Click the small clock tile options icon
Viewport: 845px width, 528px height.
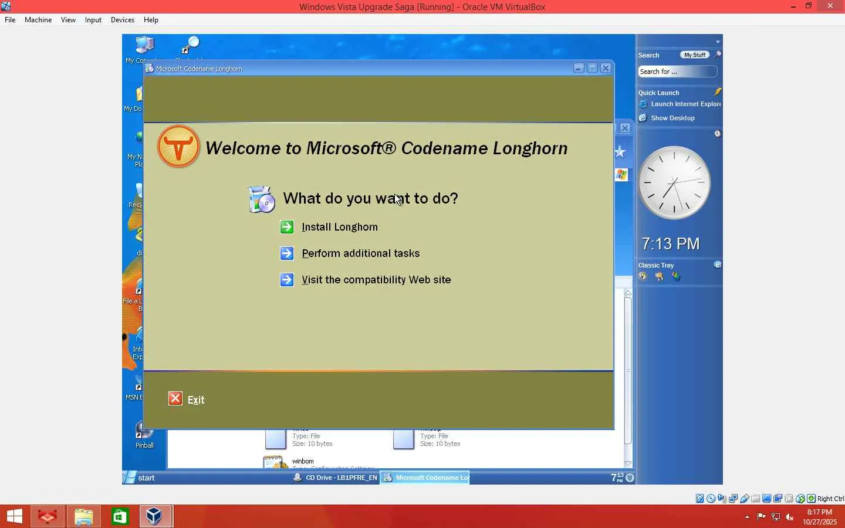(x=718, y=134)
